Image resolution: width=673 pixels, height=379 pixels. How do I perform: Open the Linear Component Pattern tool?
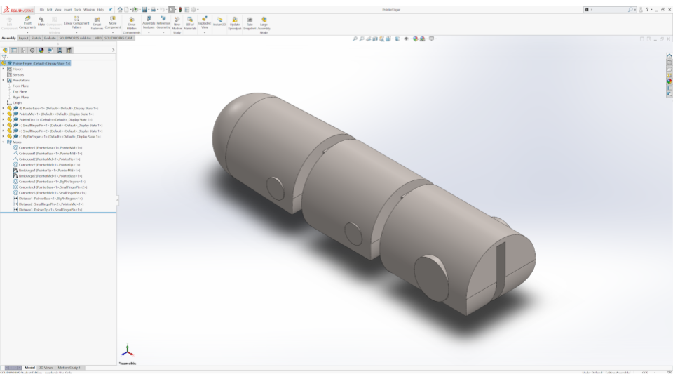coord(78,23)
